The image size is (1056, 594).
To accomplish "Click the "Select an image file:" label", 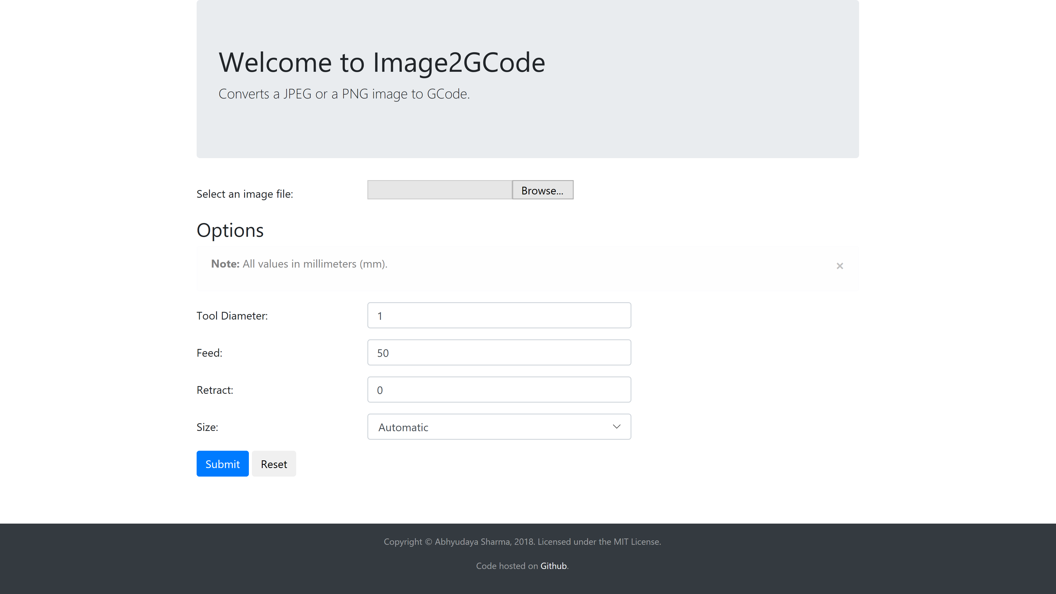I will click(x=245, y=194).
